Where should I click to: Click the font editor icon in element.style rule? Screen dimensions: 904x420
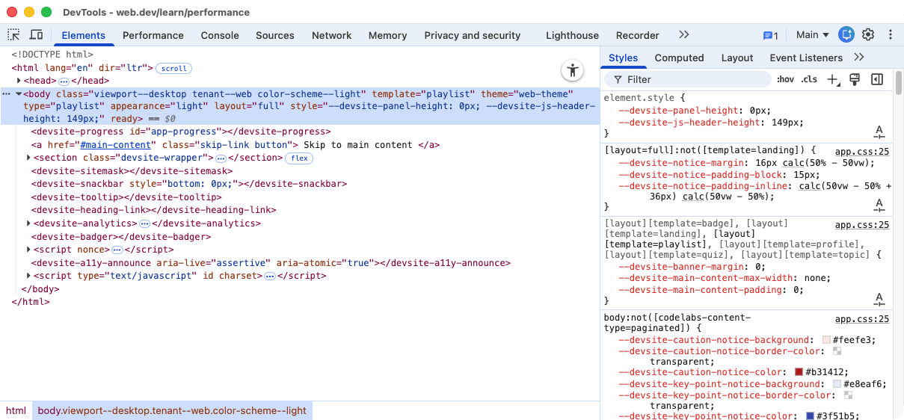pos(880,132)
